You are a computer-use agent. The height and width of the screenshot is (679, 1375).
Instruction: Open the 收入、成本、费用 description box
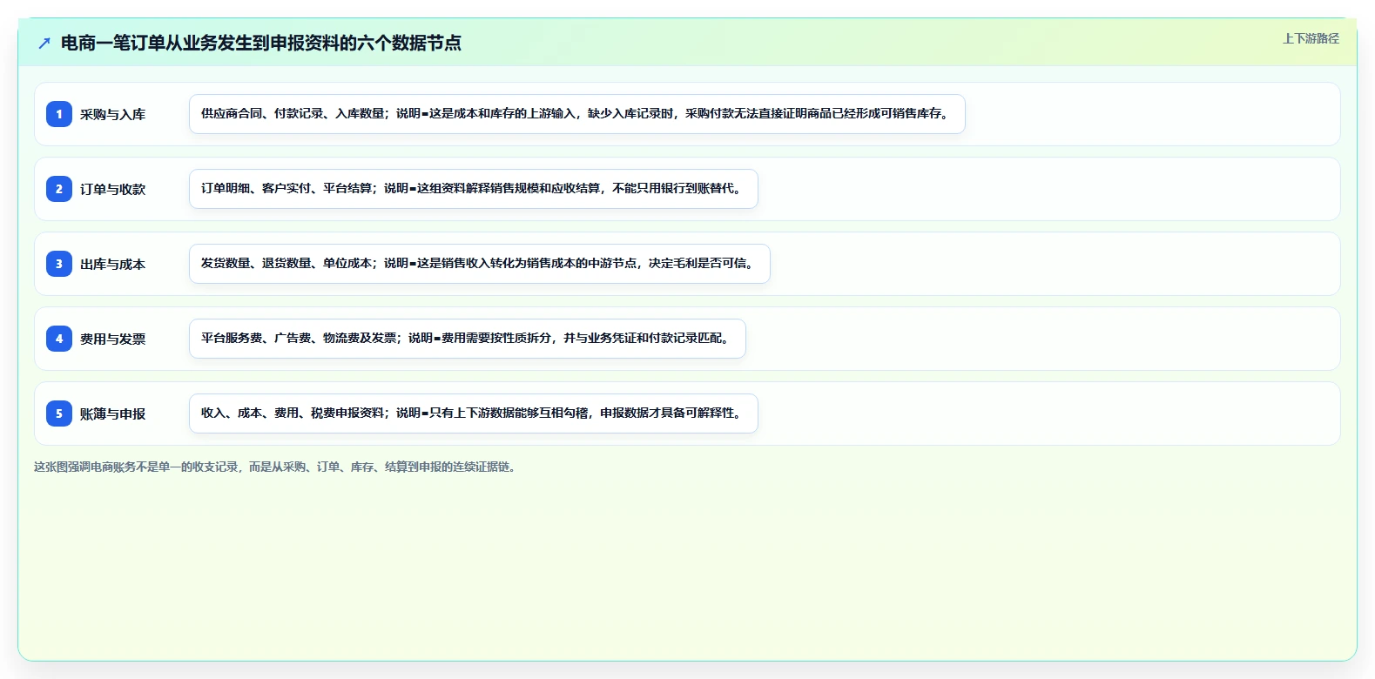[474, 413]
